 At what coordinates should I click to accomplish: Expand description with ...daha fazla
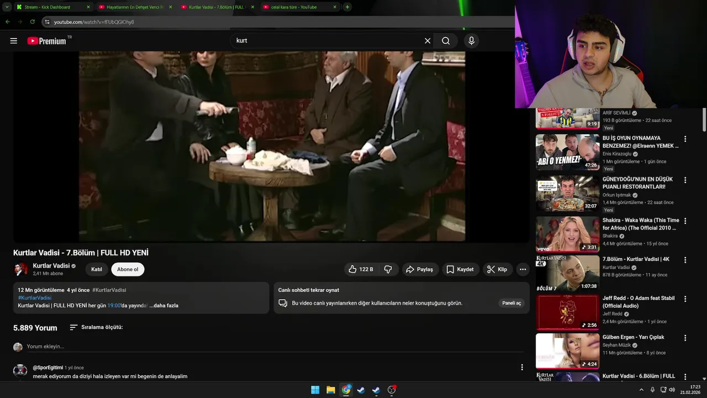click(x=164, y=305)
